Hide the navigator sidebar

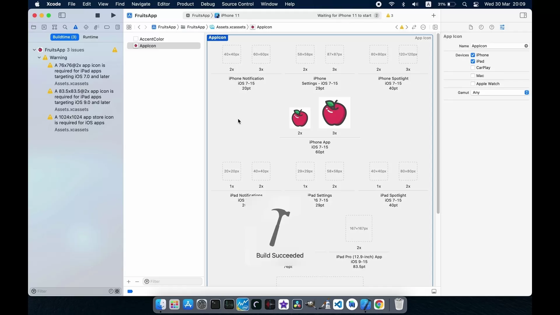click(x=62, y=15)
